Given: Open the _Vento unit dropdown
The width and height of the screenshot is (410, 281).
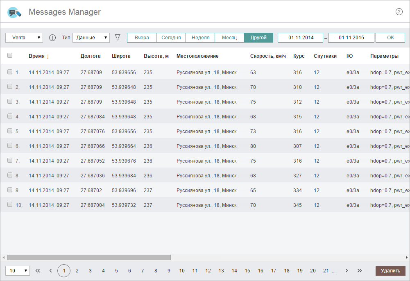Looking at the screenshot, I should [x=24, y=38].
